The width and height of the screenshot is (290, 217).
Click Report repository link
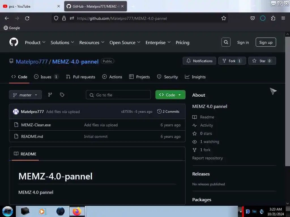(208, 158)
